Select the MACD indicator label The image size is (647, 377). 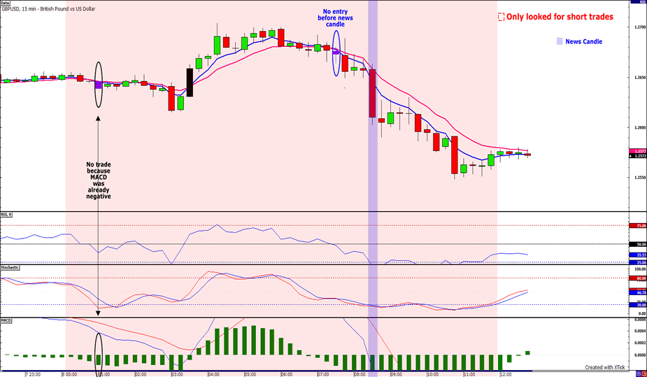pos(6,320)
